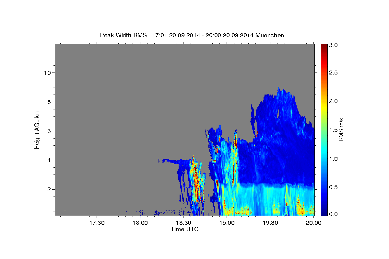Screen dimensions: 389x259
Task: Click the '20:00' time axis label
Action: (x=313, y=223)
